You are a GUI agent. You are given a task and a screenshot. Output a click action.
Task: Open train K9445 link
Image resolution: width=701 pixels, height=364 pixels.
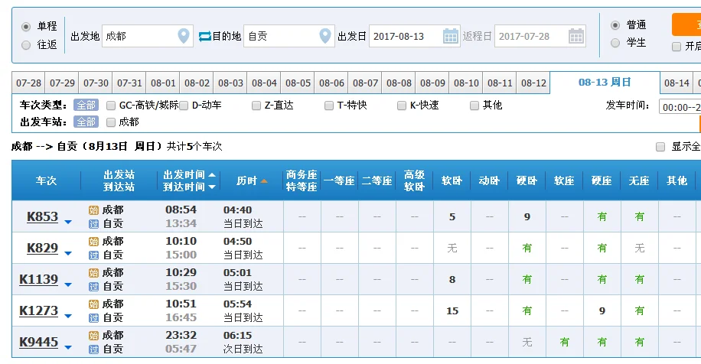38,342
